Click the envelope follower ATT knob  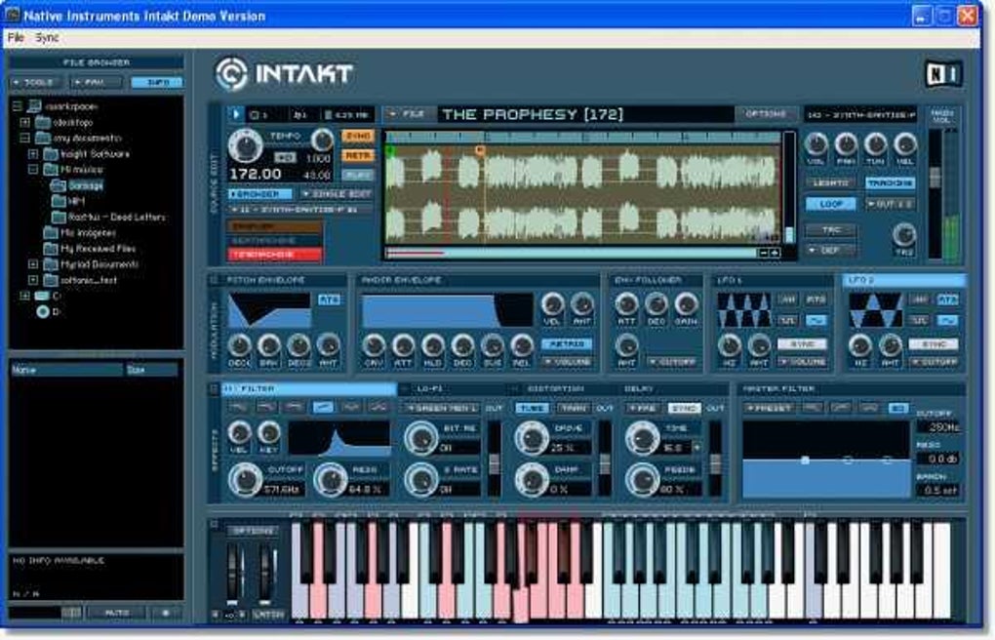(x=626, y=304)
